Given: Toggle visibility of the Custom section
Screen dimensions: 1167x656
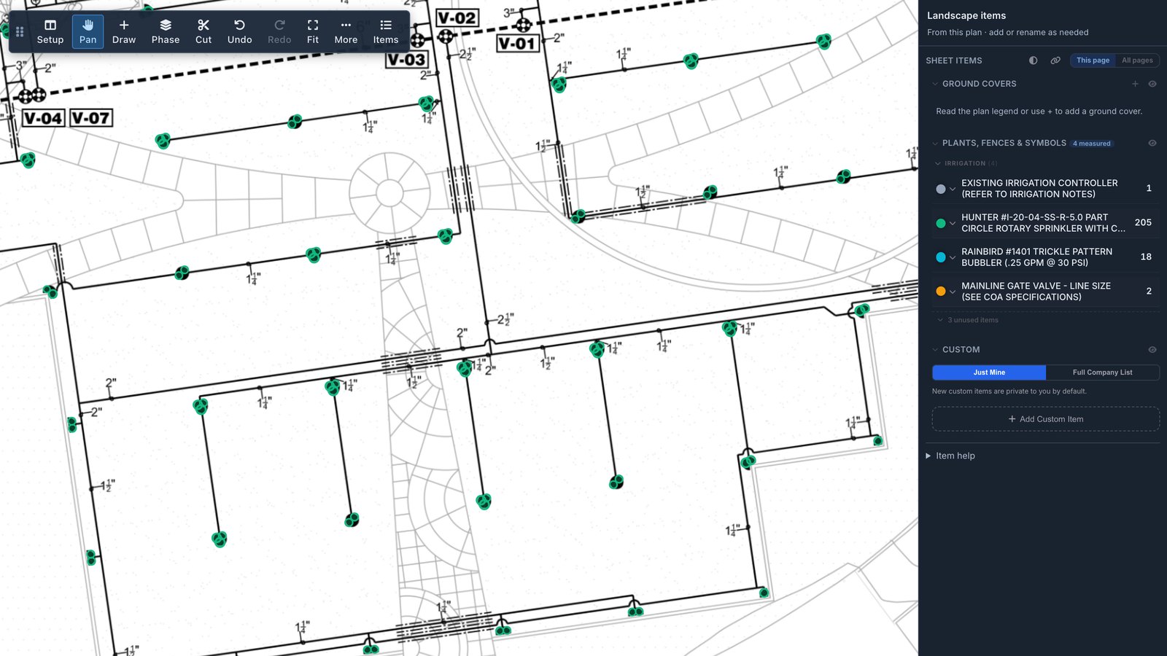Looking at the screenshot, I should [1152, 350].
